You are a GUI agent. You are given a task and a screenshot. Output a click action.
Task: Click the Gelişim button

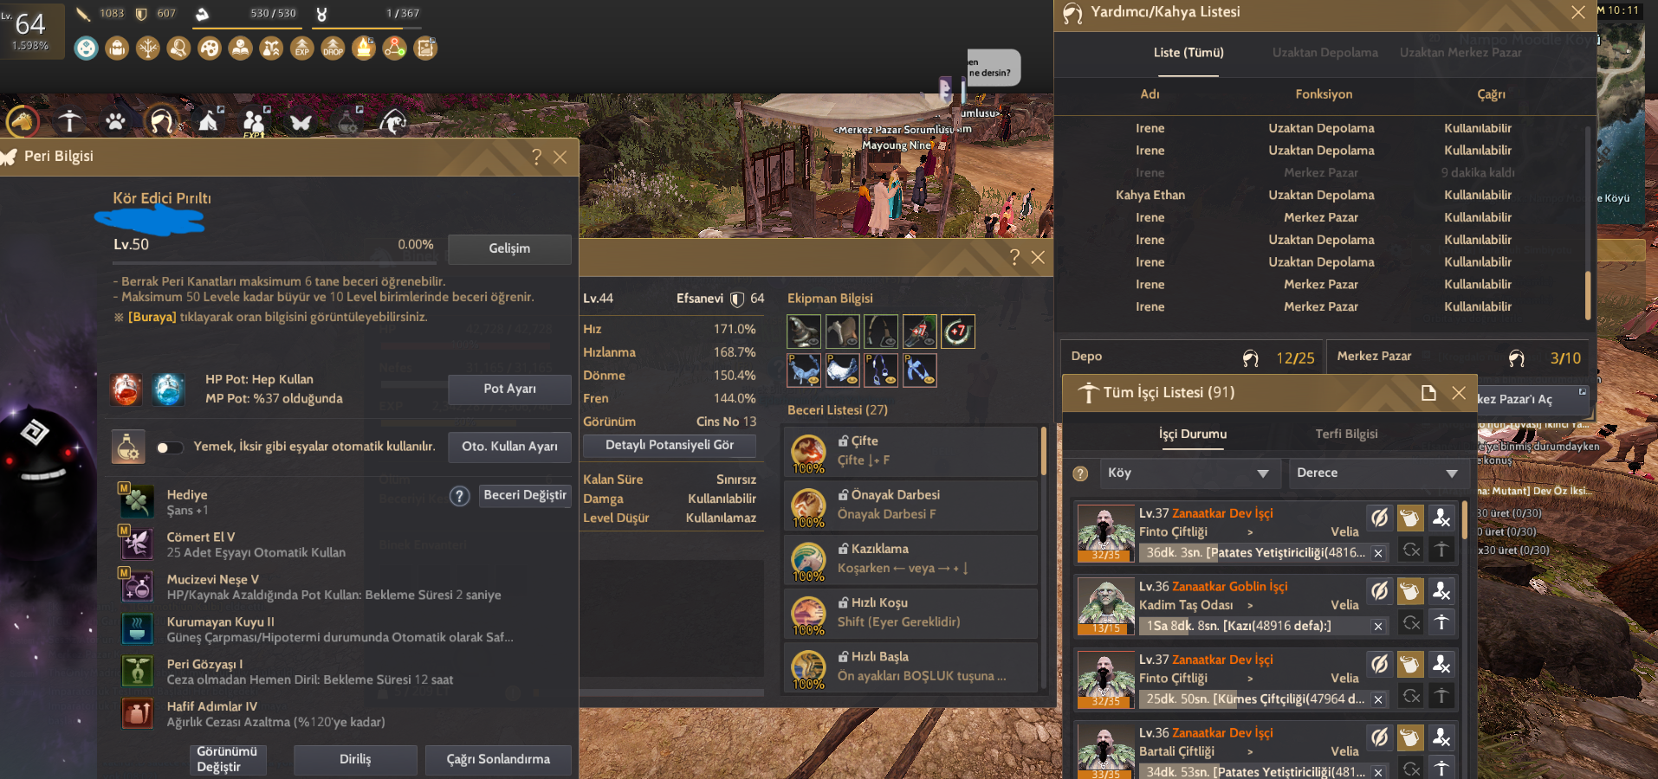[509, 249]
